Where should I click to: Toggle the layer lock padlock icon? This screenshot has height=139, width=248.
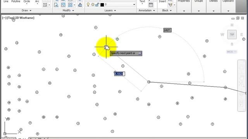coord(97,5)
